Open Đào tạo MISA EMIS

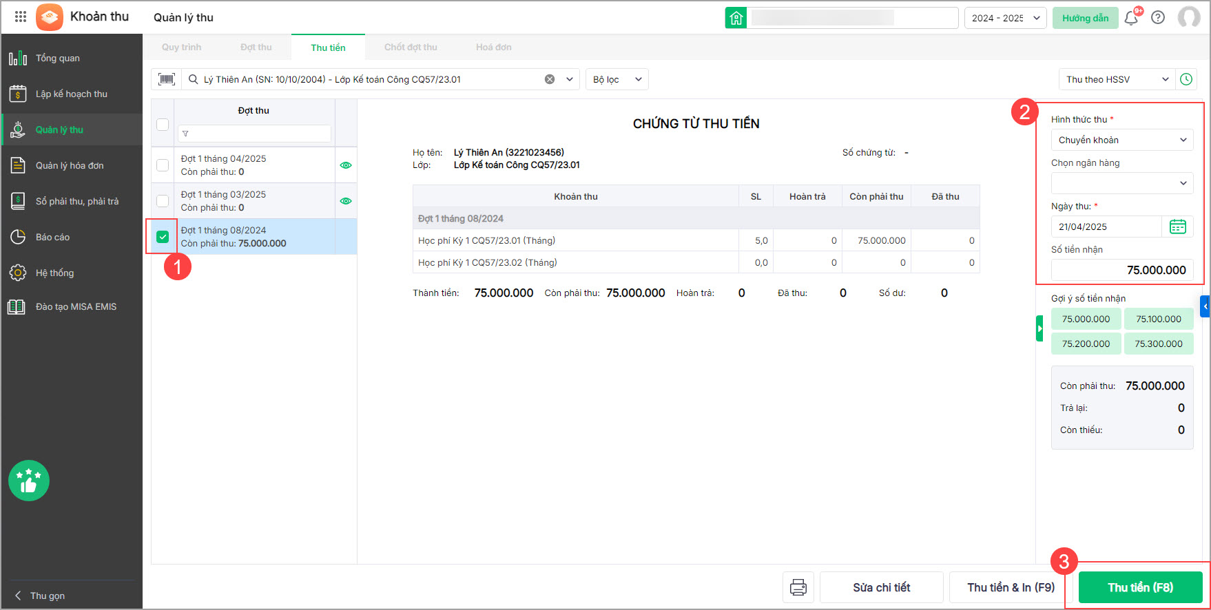72,306
